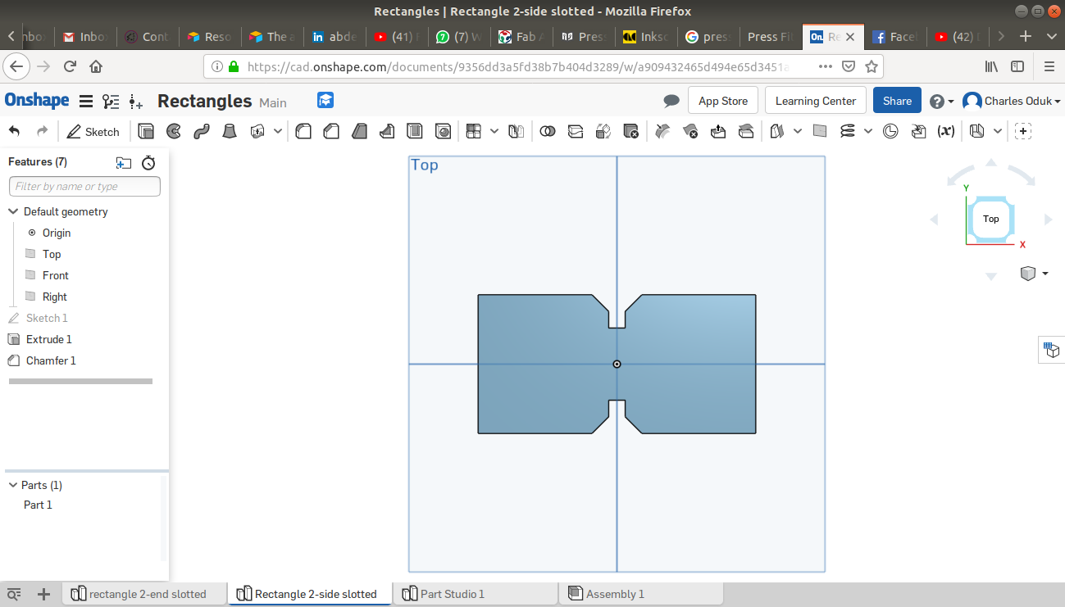Open the Assembly 1 tab

(615, 594)
